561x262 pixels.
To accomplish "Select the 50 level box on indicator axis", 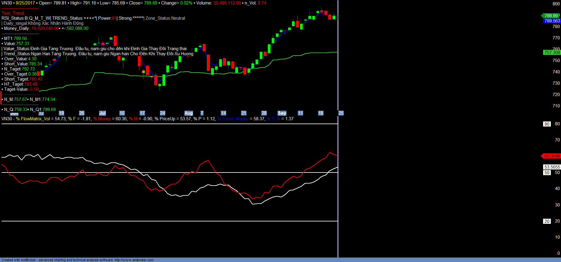I will (x=547, y=173).
